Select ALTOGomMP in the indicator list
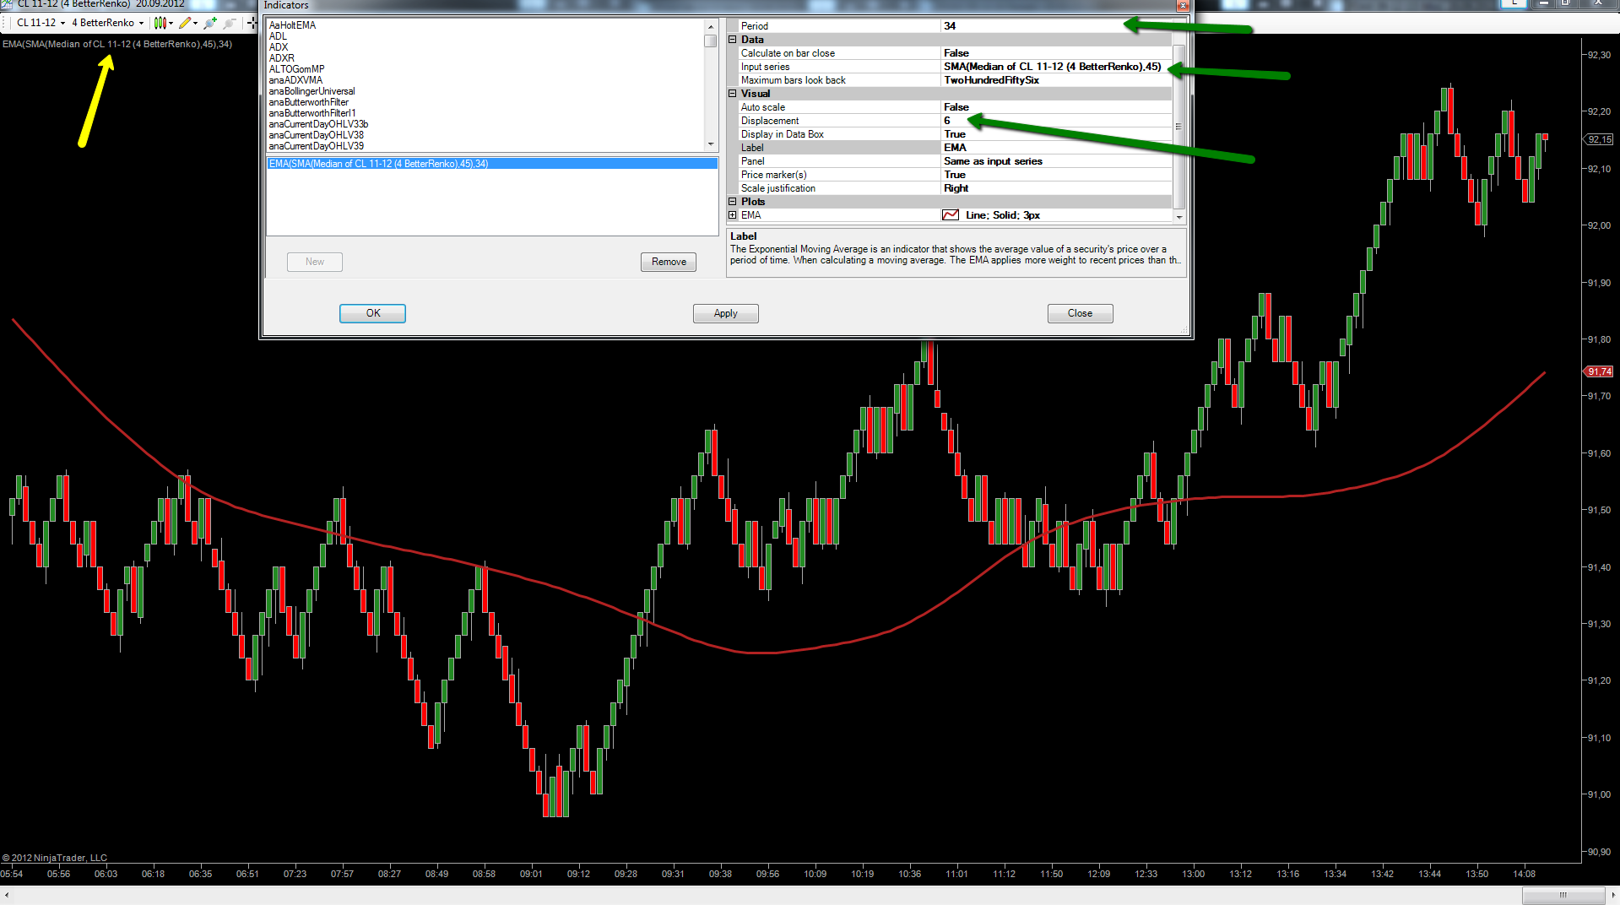The width and height of the screenshot is (1620, 905). point(296,69)
